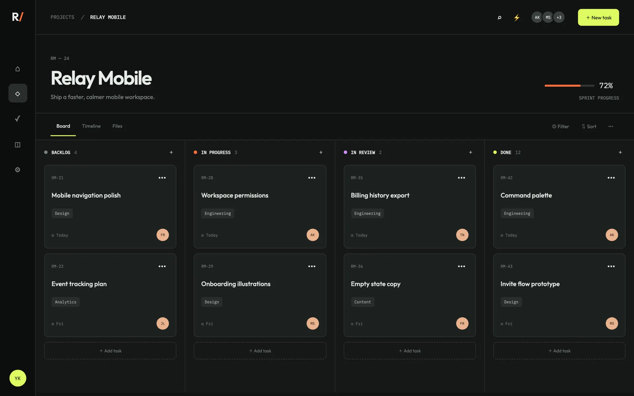Add task to the Done column
The image size is (634, 396).
559,351
